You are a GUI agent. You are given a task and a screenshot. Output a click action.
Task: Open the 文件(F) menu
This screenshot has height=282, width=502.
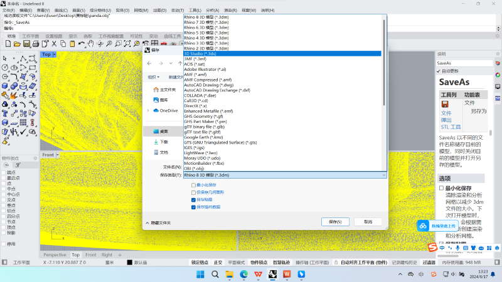pos(9,10)
